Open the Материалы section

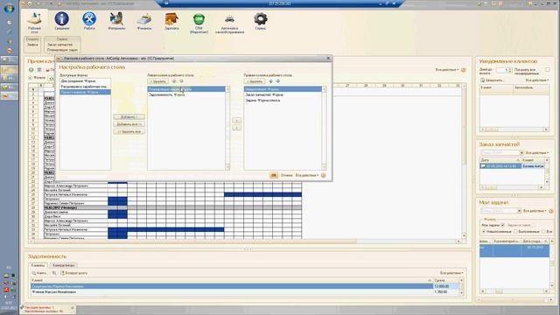[116, 21]
